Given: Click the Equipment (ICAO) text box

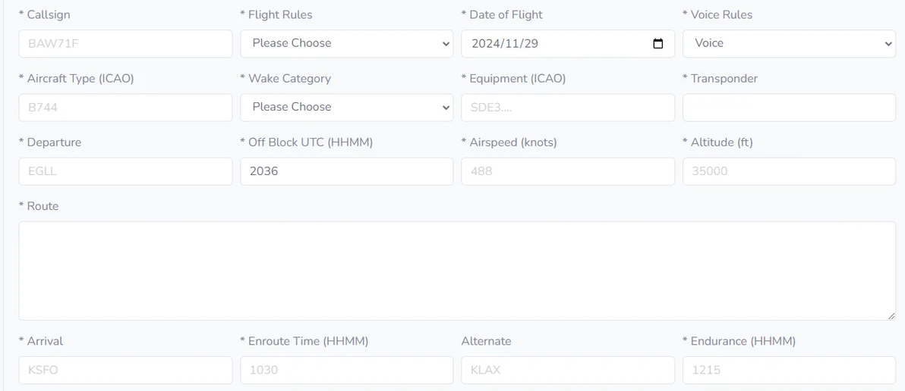Looking at the screenshot, I should 567,108.
